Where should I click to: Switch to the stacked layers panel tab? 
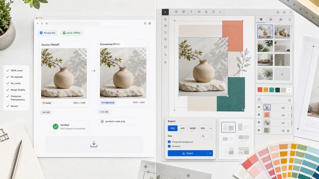click(271, 19)
